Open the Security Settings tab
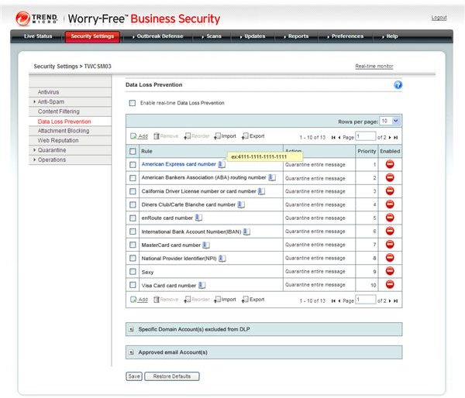The image size is (465, 398). pyautogui.click(x=92, y=36)
